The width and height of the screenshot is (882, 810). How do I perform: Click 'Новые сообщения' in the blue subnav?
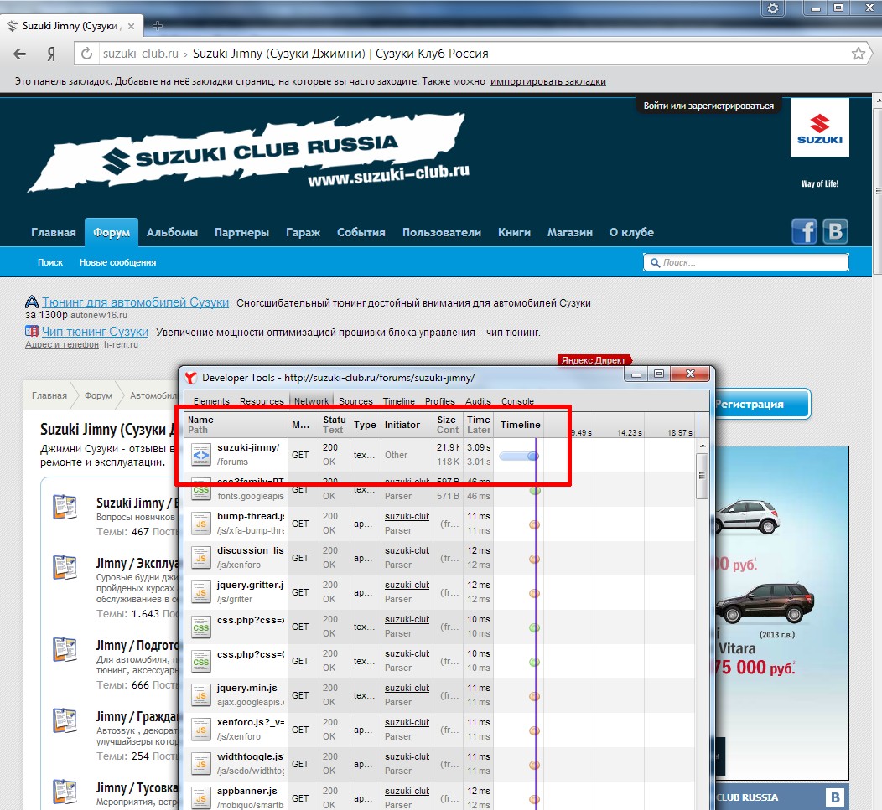coord(117,262)
